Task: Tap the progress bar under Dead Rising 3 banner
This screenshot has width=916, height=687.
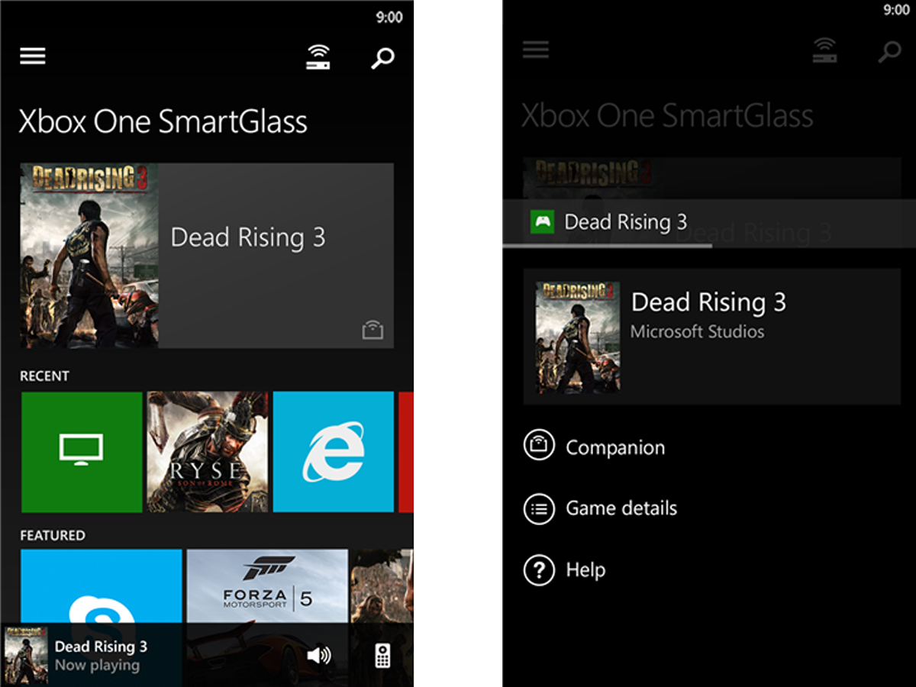Action: coord(709,246)
